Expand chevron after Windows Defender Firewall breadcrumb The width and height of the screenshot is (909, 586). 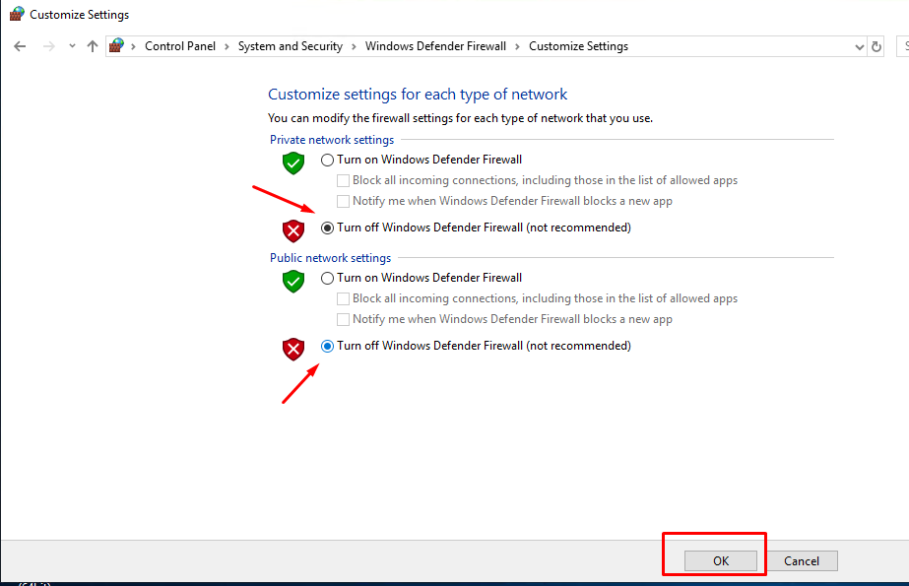(517, 46)
